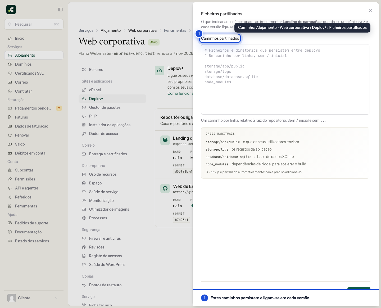381x308 pixels.
Task: Click the API e agentes code icon
Action: click(10, 188)
